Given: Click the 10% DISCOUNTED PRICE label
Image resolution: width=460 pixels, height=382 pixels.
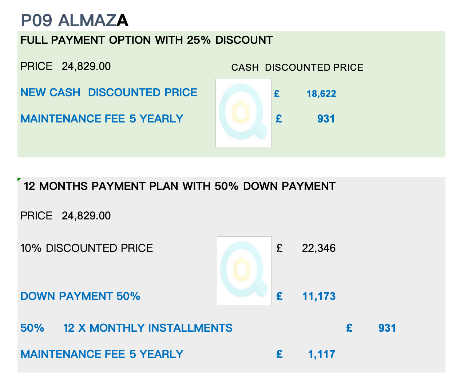Looking at the screenshot, I should click(87, 248).
